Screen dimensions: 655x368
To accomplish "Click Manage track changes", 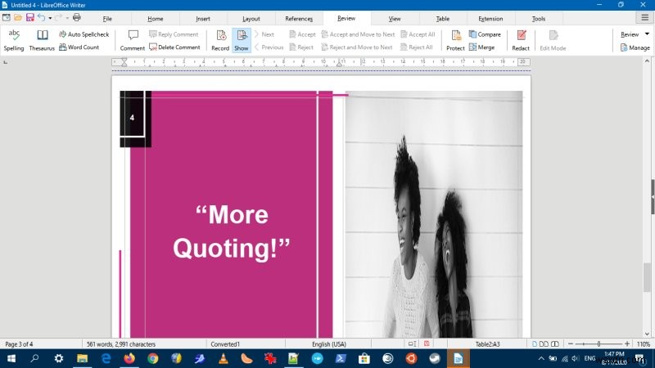I will point(635,47).
